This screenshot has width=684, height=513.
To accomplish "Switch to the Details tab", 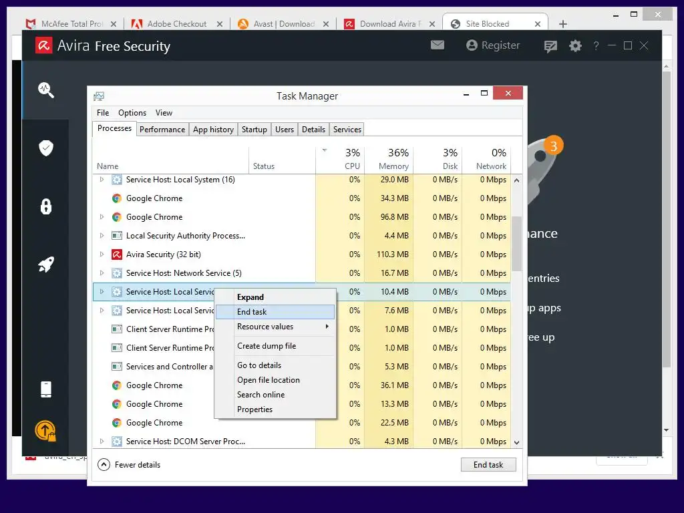I will 314,130.
